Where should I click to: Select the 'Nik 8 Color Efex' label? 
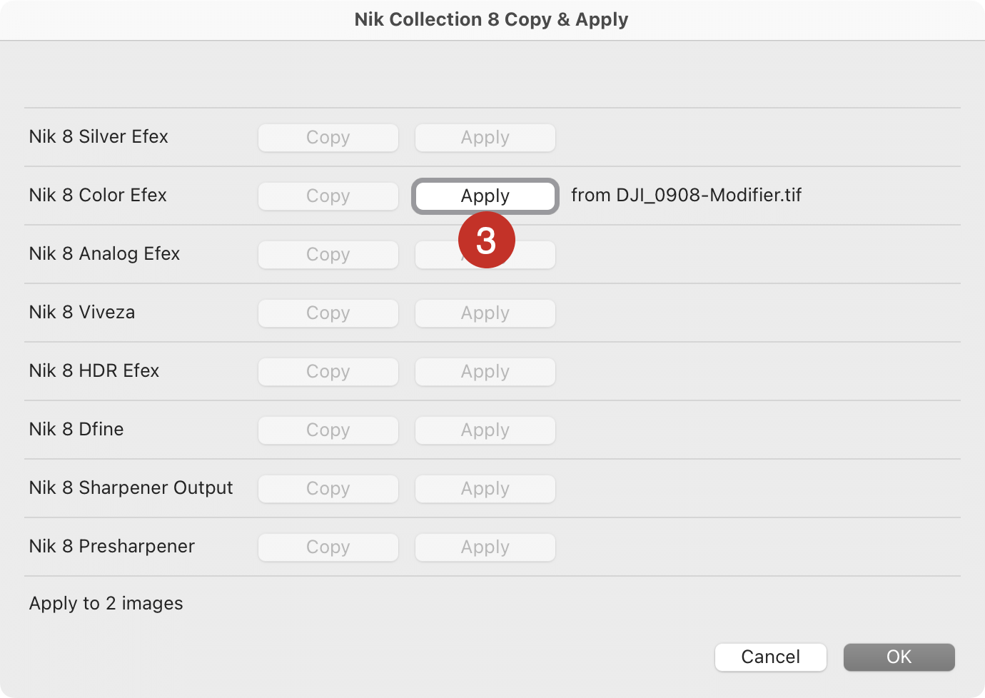98,195
